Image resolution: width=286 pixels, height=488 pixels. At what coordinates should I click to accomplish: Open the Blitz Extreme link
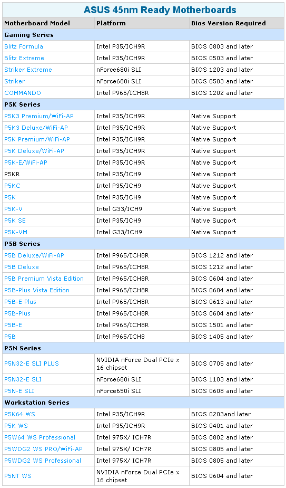pos(24,58)
